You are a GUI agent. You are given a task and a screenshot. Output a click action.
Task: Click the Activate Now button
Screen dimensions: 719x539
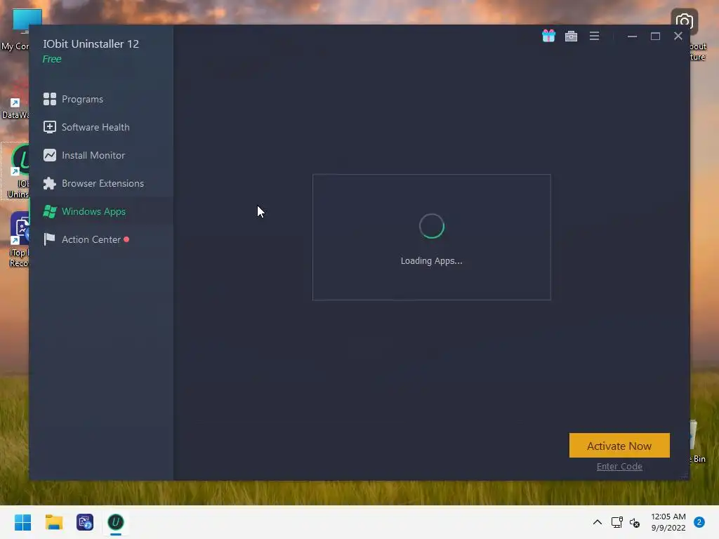tap(619, 446)
